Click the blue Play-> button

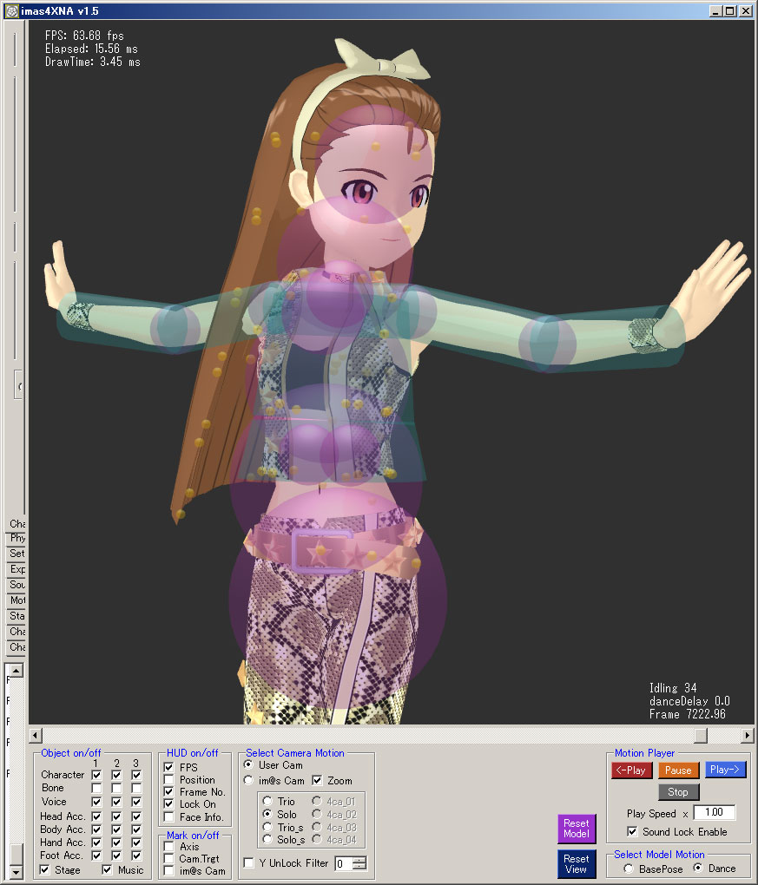[725, 770]
